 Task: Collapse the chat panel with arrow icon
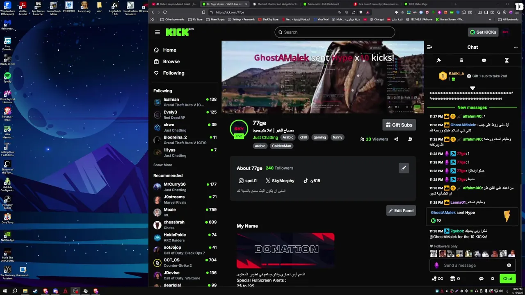pyautogui.click(x=429, y=47)
